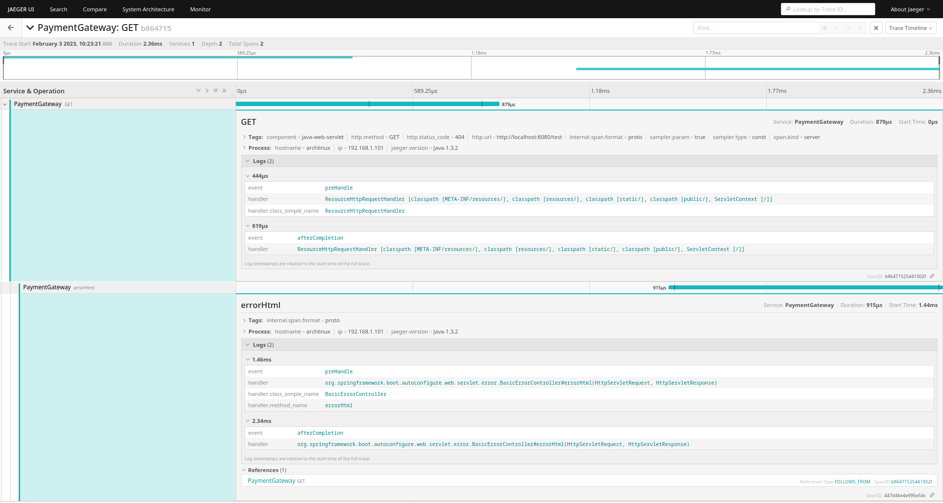Click the errorHtml handler.method_name value
Image resolution: width=943 pixels, height=503 pixels.
click(339, 405)
